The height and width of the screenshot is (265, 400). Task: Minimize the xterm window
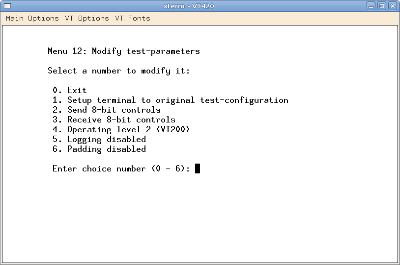pos(370,6)
